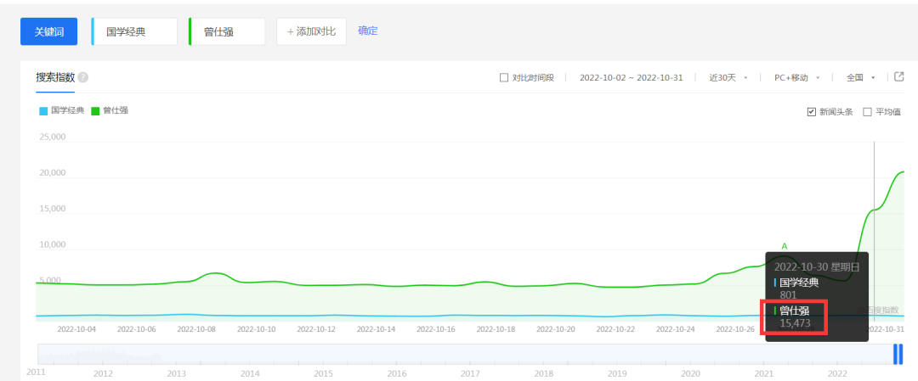Viewport: 918px width, 381px height.
Task: Click the 国学经典 keyword field
Action: (134, 31)
